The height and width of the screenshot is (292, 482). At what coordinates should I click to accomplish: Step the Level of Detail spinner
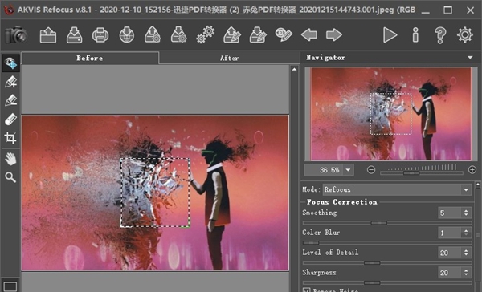[466, 253]
